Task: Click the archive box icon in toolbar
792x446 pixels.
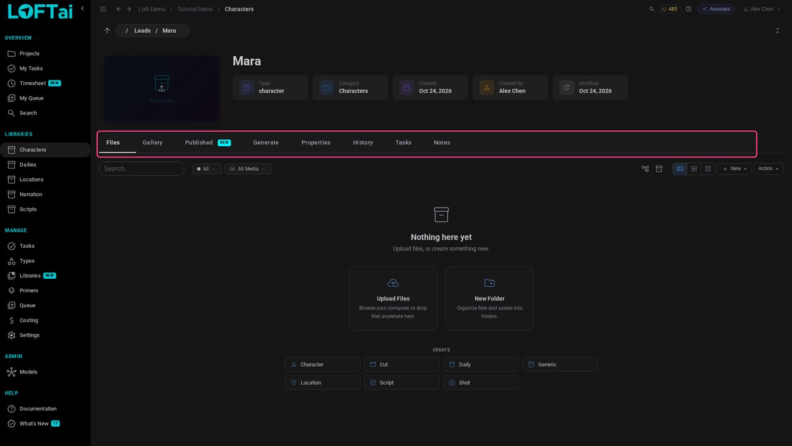Action: pos(659,168)
